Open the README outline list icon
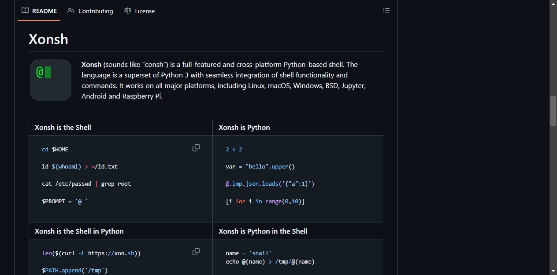557x275 pixels. (386, 11)
